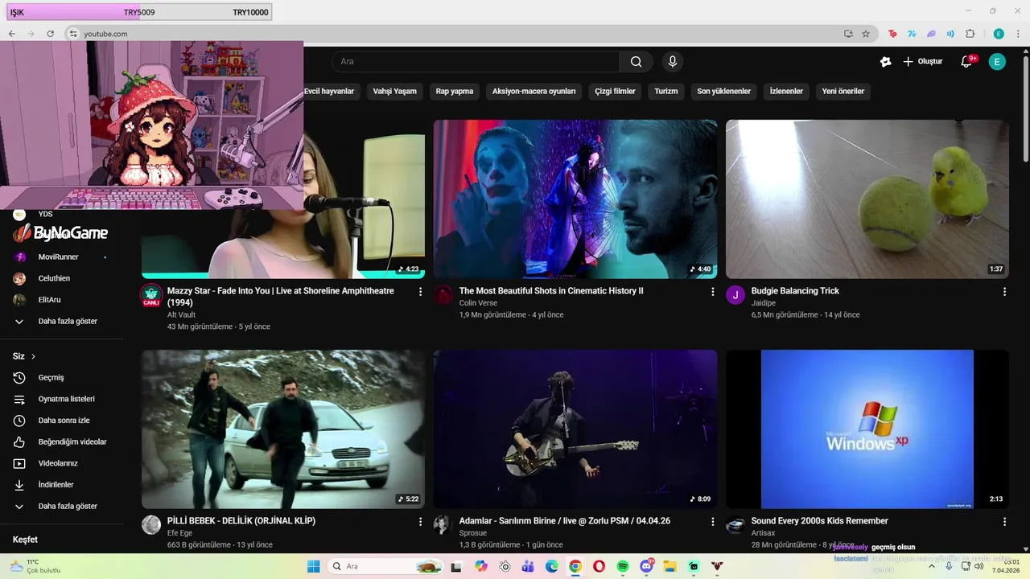Select the Evcil hayvanlar filter chip
This screenshot has height=579, width=1030.
click(x=329, y=92)
